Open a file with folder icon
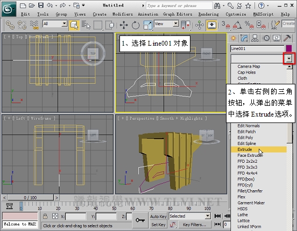 point(32,5)
